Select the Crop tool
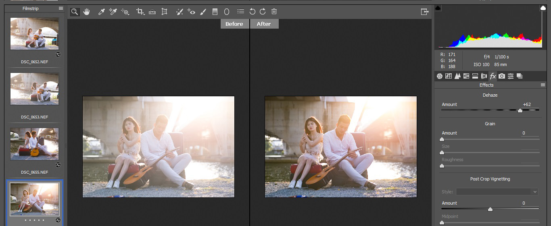Screen dimensions: 551x226 point(140,12)
